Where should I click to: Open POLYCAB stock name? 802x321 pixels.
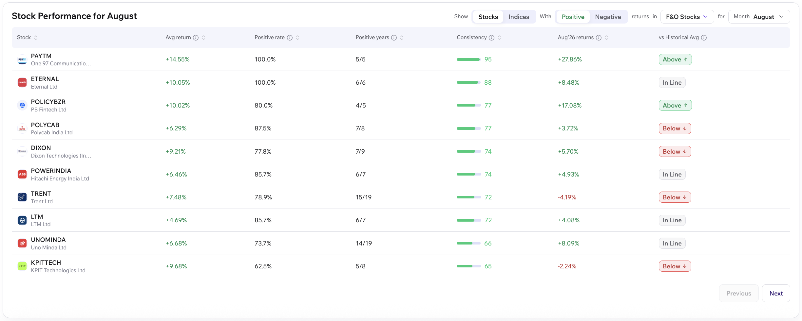pyautogui.click(x=45, y=125)
